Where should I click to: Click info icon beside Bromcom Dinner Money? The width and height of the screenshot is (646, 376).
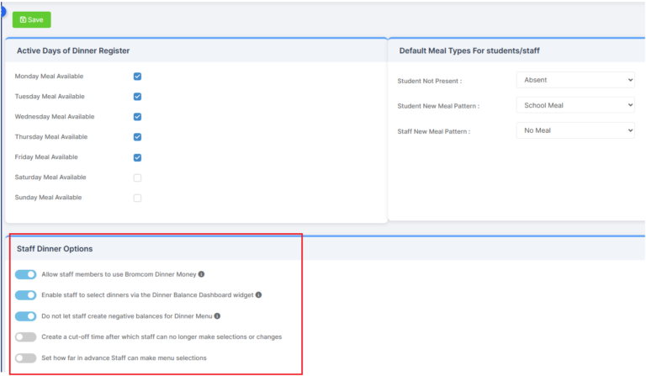click(202, 274)
